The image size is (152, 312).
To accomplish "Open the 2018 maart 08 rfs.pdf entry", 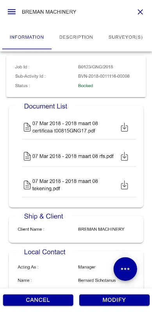I will click(73, 156).
